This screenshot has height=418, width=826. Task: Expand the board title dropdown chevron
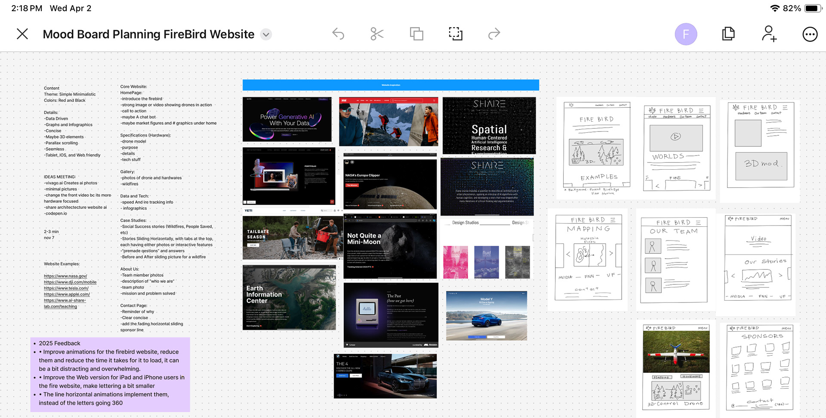(266, 34)
